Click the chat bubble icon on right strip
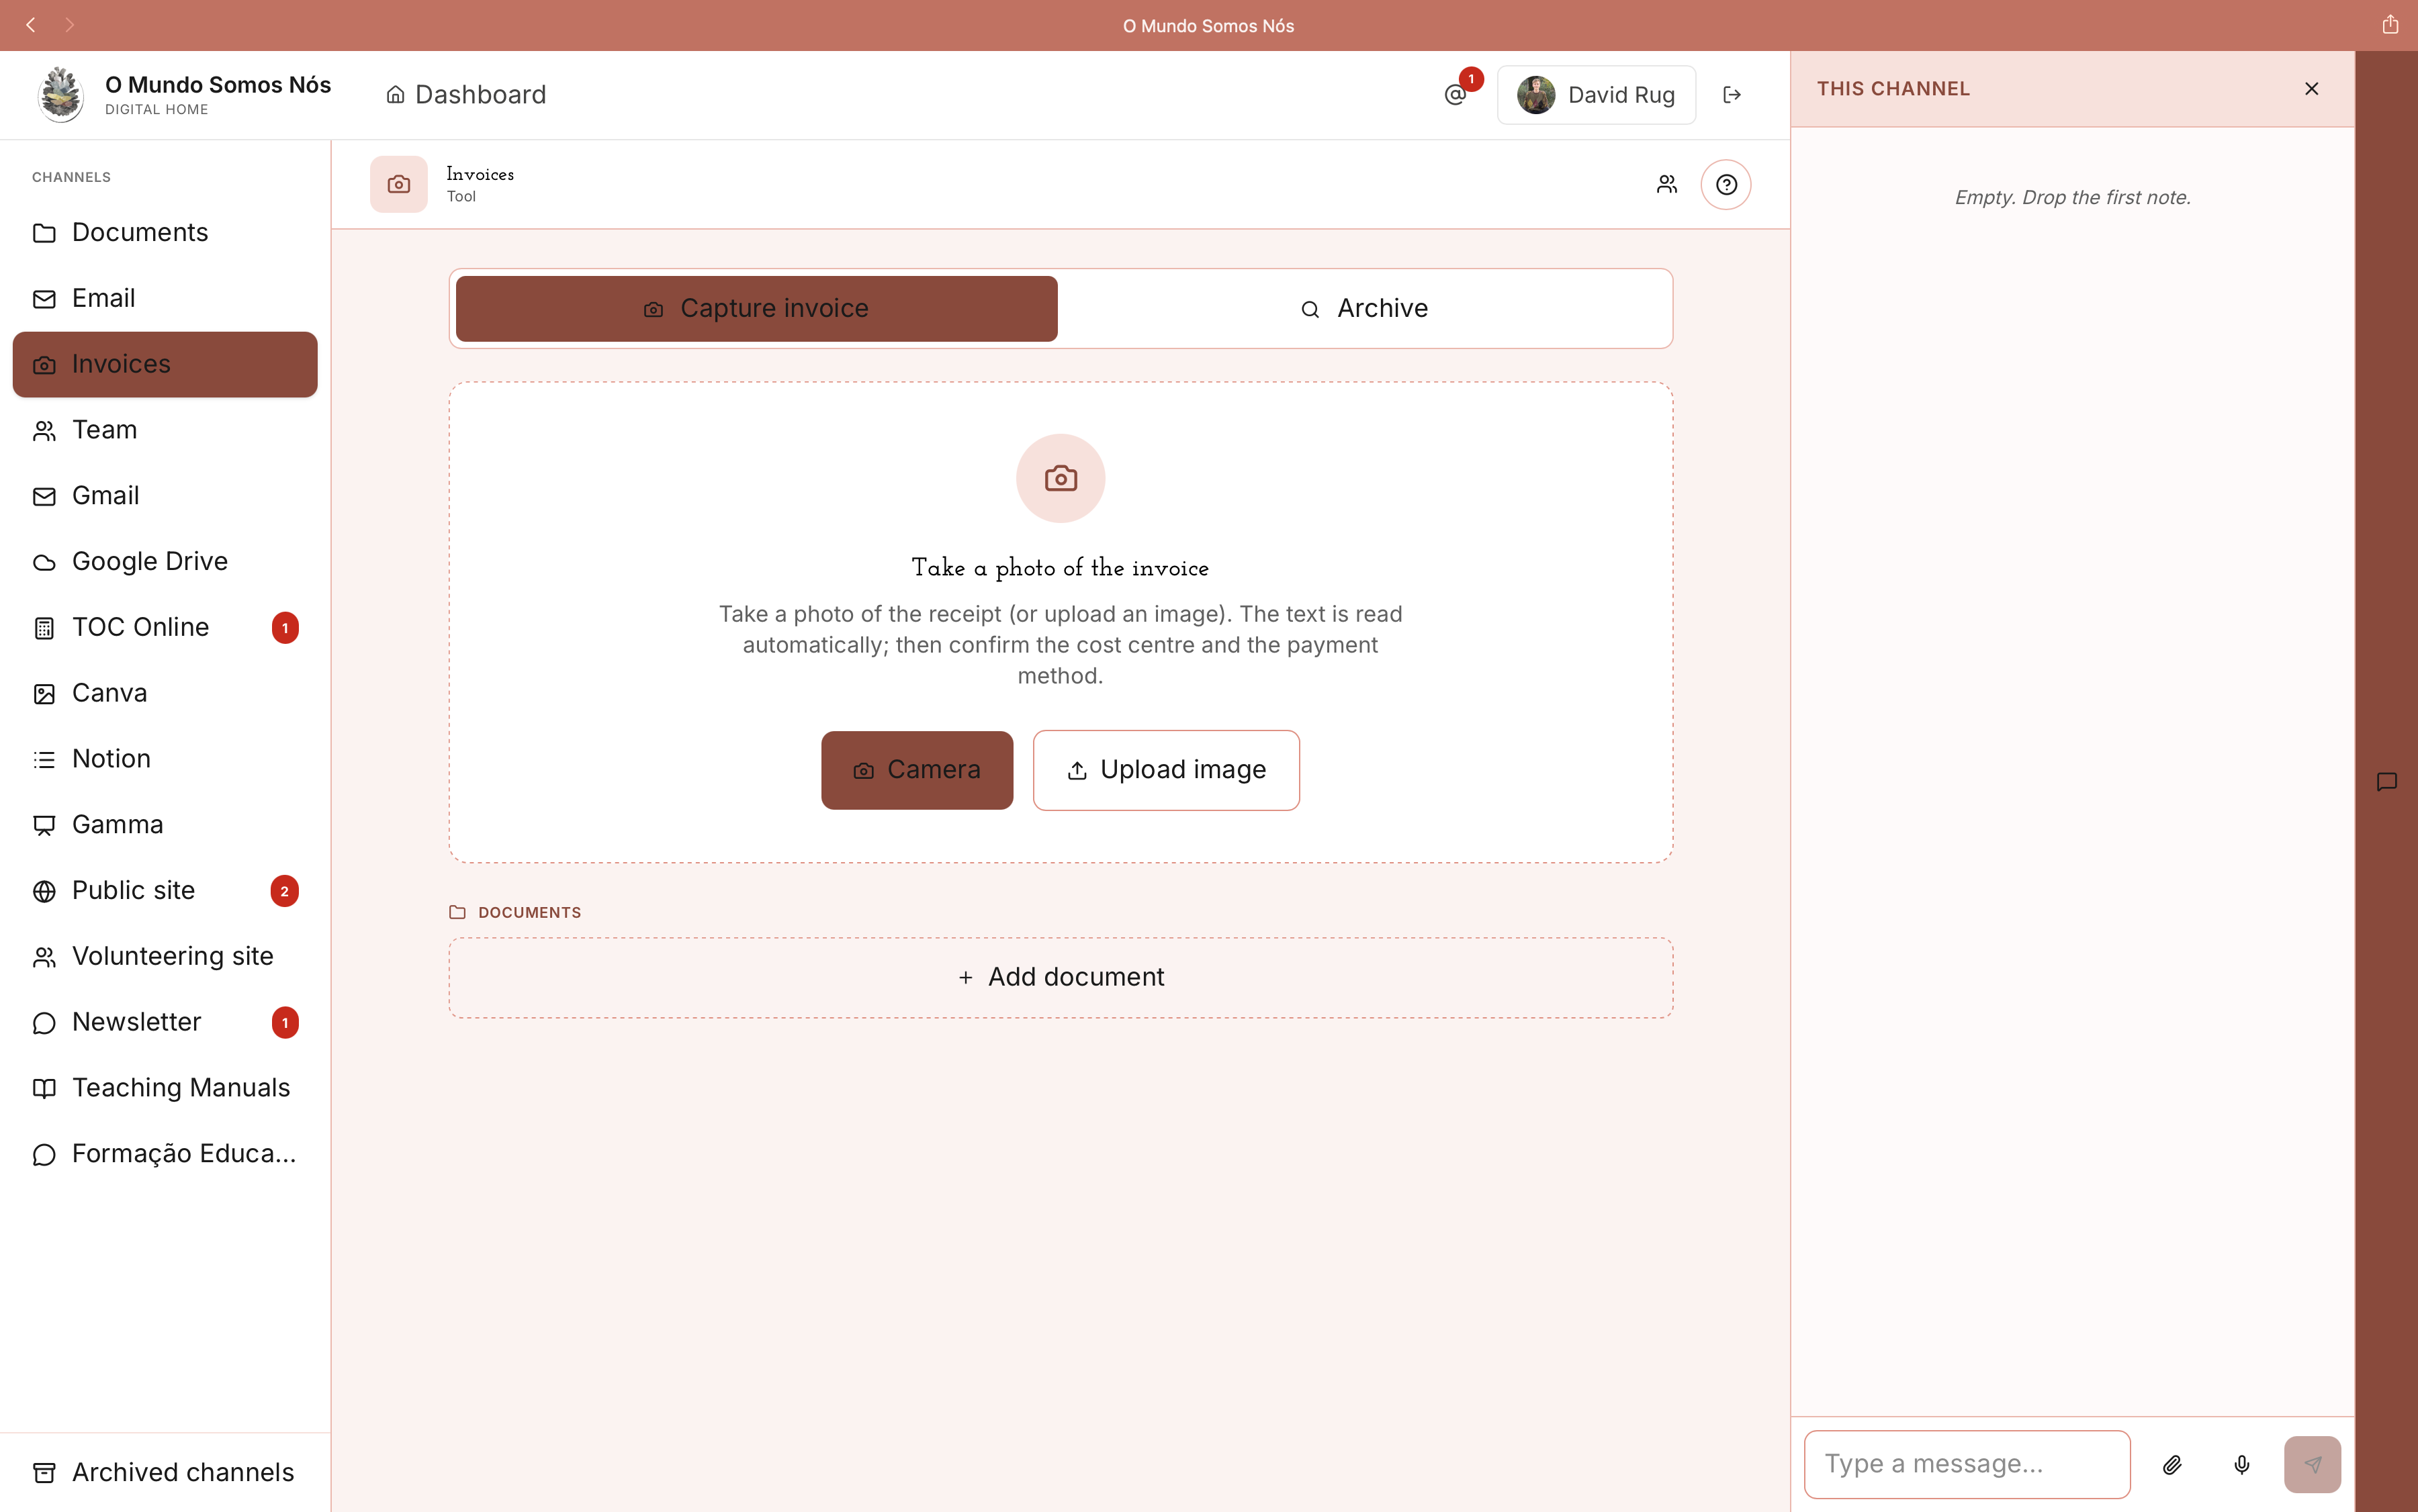 [2387, 782]
